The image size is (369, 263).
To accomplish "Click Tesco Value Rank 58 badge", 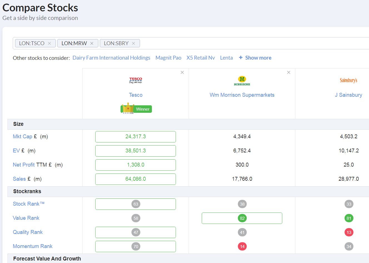I will (136, 218).
